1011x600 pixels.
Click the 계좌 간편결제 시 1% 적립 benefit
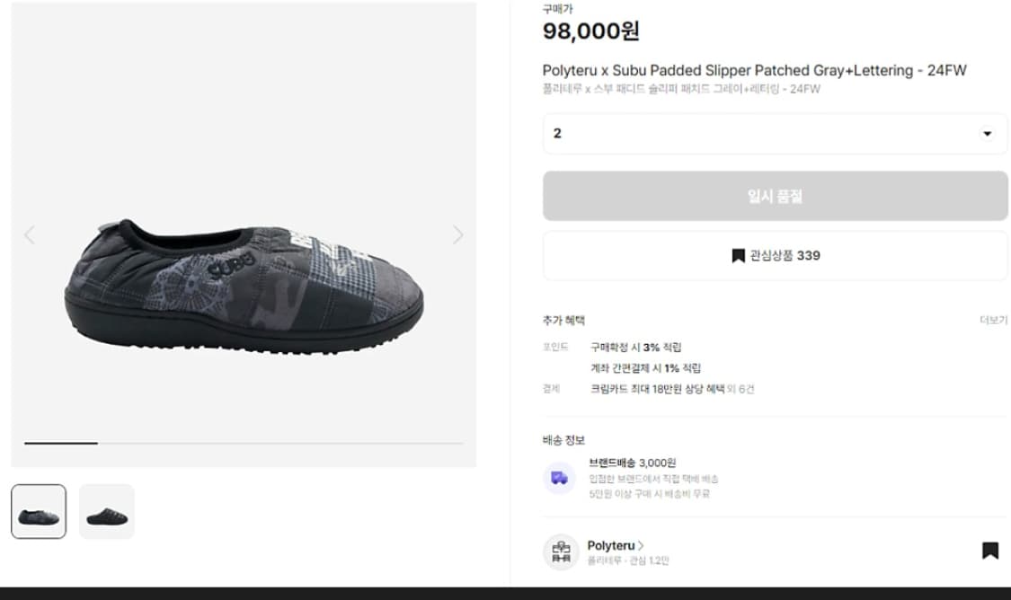tap(645, 368)
